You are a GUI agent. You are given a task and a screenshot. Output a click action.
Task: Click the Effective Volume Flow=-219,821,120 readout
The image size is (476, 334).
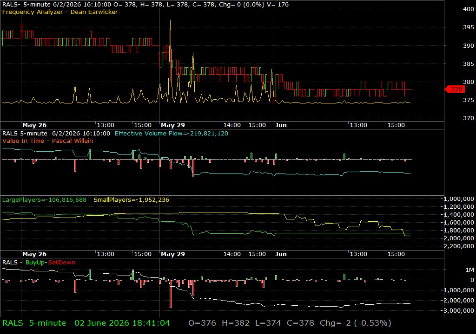[171, 133]
